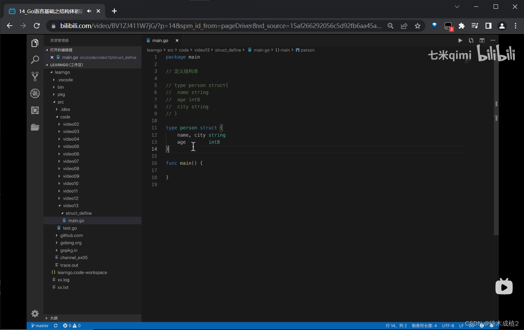The image size is (524, 330).
Task: Open the Debug view icon
Action: [35, 93]
